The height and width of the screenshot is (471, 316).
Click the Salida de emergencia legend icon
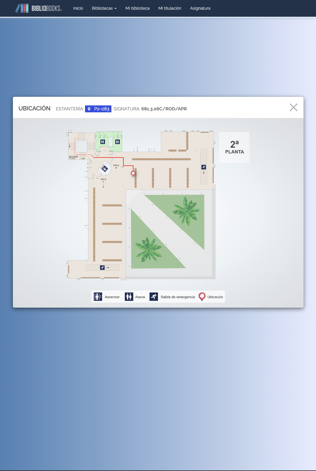click(x=154, y=297)
